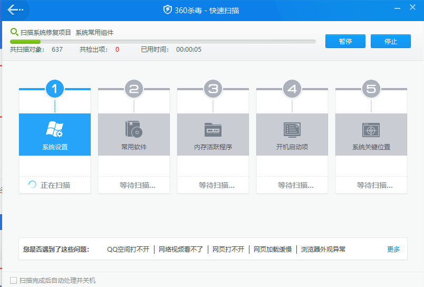Select the Common Software (常用软件) disc icon
The width and height of the screenshot is (424, 287).
(133, 129)
